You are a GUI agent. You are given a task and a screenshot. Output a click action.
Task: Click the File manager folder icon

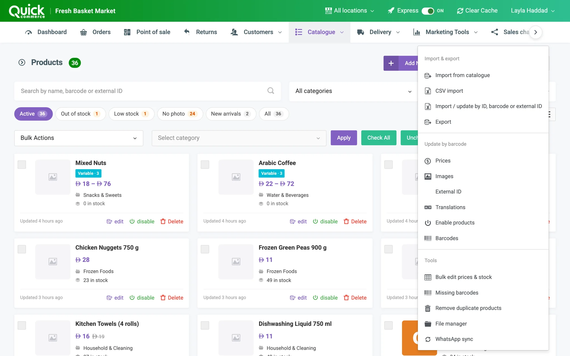coord(428,324)
